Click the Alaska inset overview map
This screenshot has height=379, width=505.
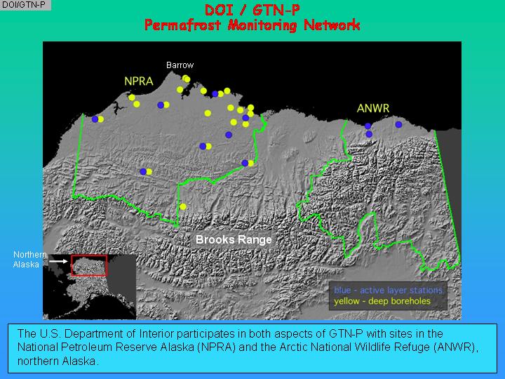click(90, 286)
